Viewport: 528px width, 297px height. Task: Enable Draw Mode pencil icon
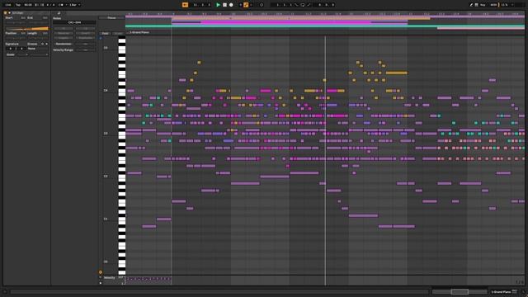coord(471,5)
